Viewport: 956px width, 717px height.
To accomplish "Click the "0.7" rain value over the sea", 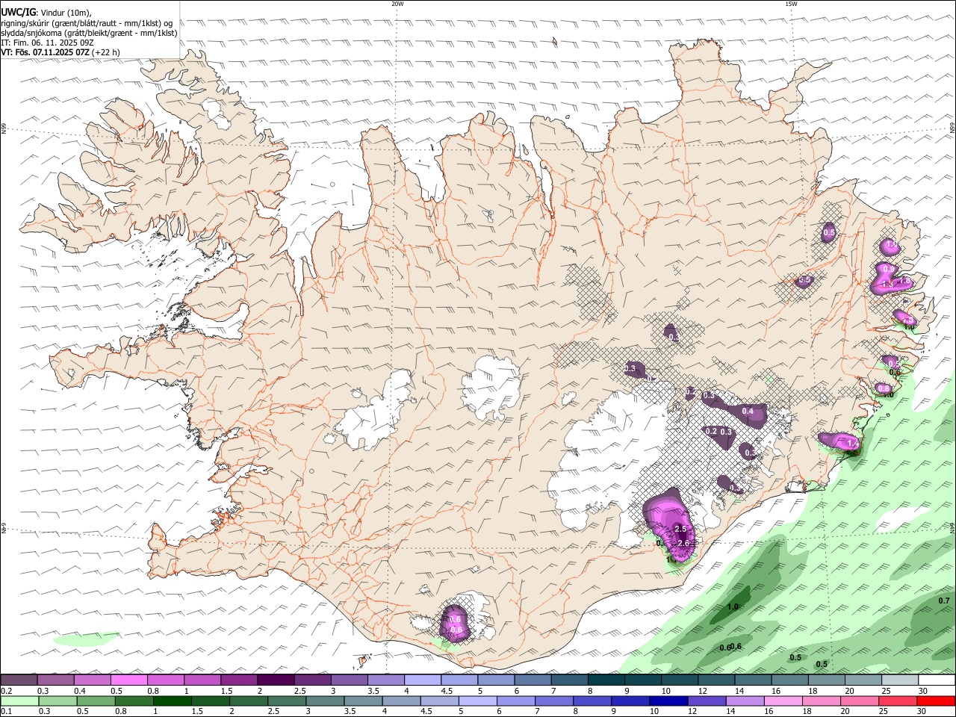I will (x=944, y=600).
